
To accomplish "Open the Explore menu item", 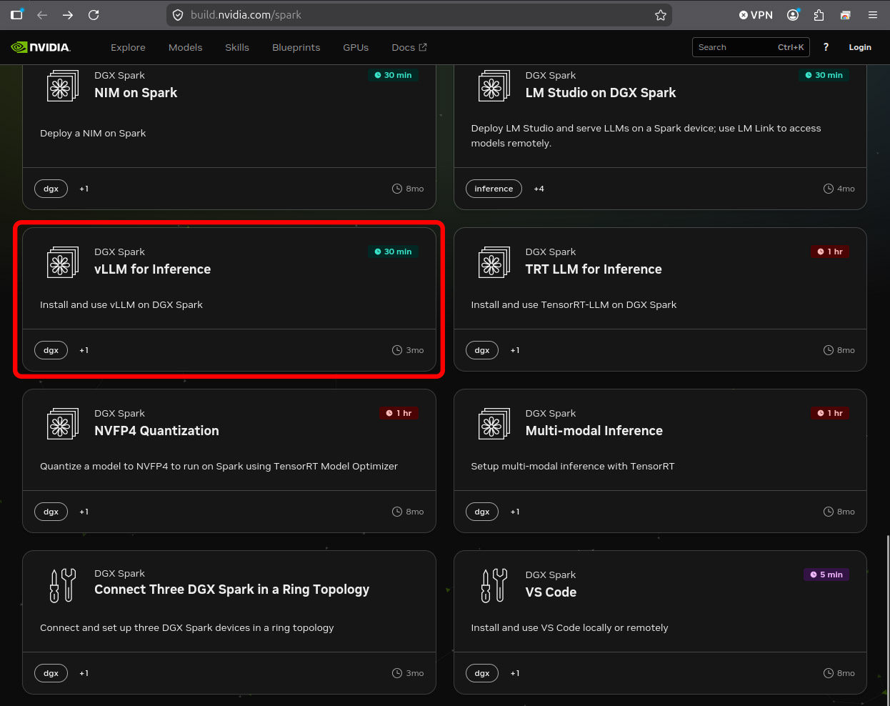I will pyautogui.click(x=128, y=47).
